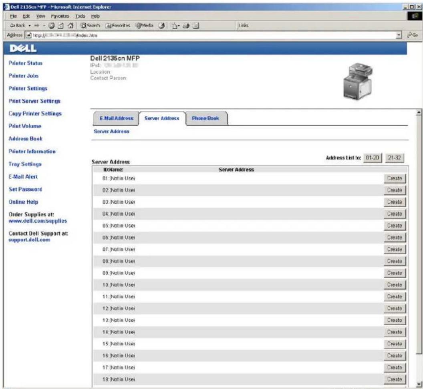
Task: Click the Media toolbar button
Action: pos(144,26)
